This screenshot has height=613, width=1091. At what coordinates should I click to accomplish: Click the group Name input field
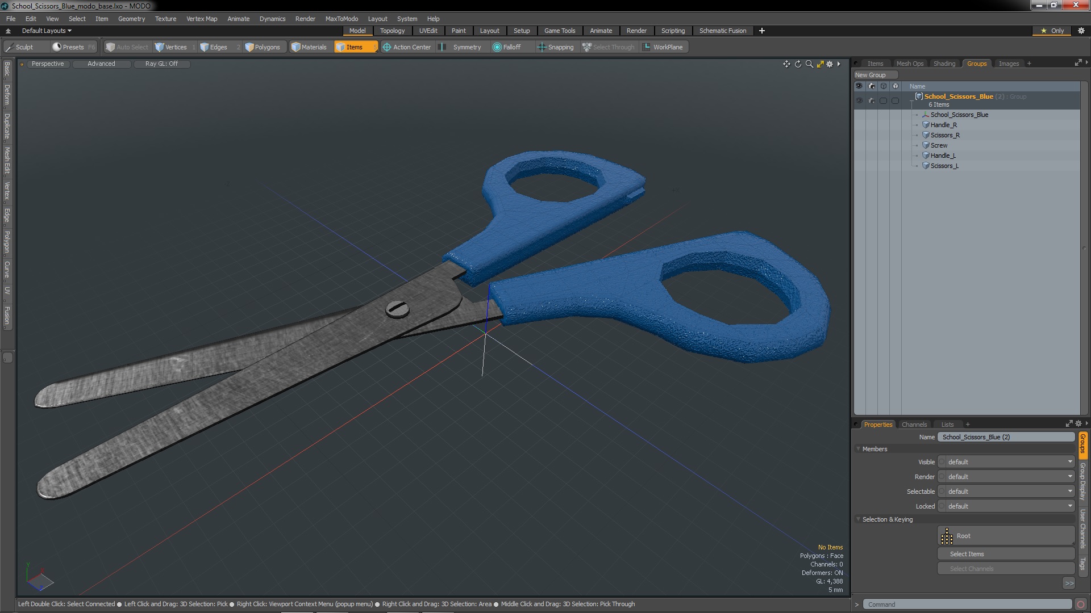[x=1005, y=437]
